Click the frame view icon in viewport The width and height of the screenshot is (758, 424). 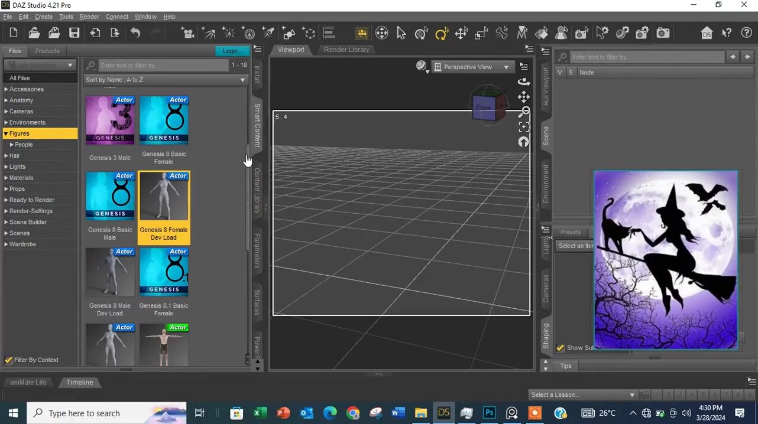click(x=524, y=127)
